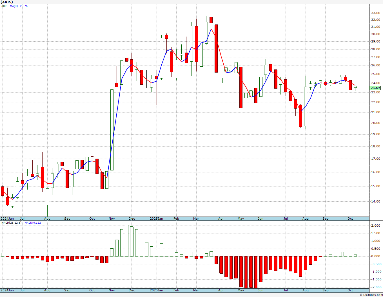Select the ARIS legend label under the title
Image resolution: width=383 pixels, height=297 pixels.
tap(4, 6)
